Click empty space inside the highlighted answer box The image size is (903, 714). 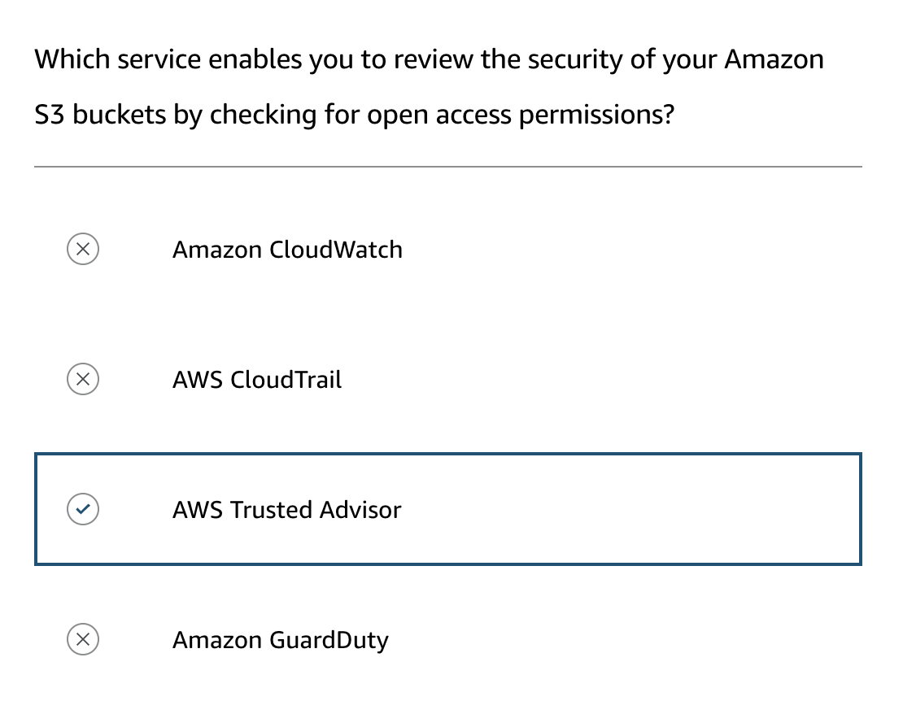pos(635,509)
